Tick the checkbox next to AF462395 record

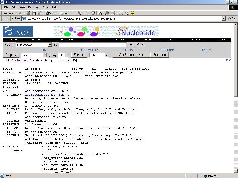(5, 60)
